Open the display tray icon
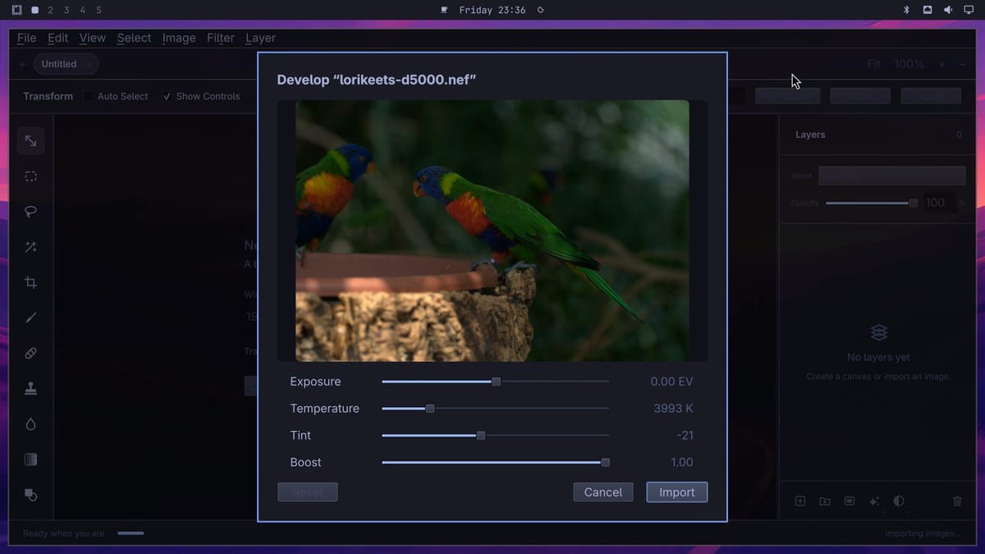This screenshot has width=985, height=554. [x=969, y=10]
